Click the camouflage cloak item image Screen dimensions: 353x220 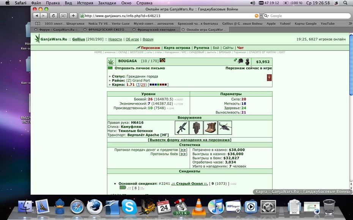pyautogui.click(x=196, y=128)
